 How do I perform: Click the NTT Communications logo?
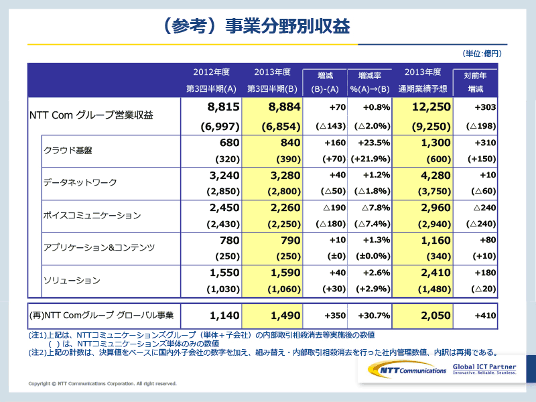pyautogui.click(x=407, y=370)
